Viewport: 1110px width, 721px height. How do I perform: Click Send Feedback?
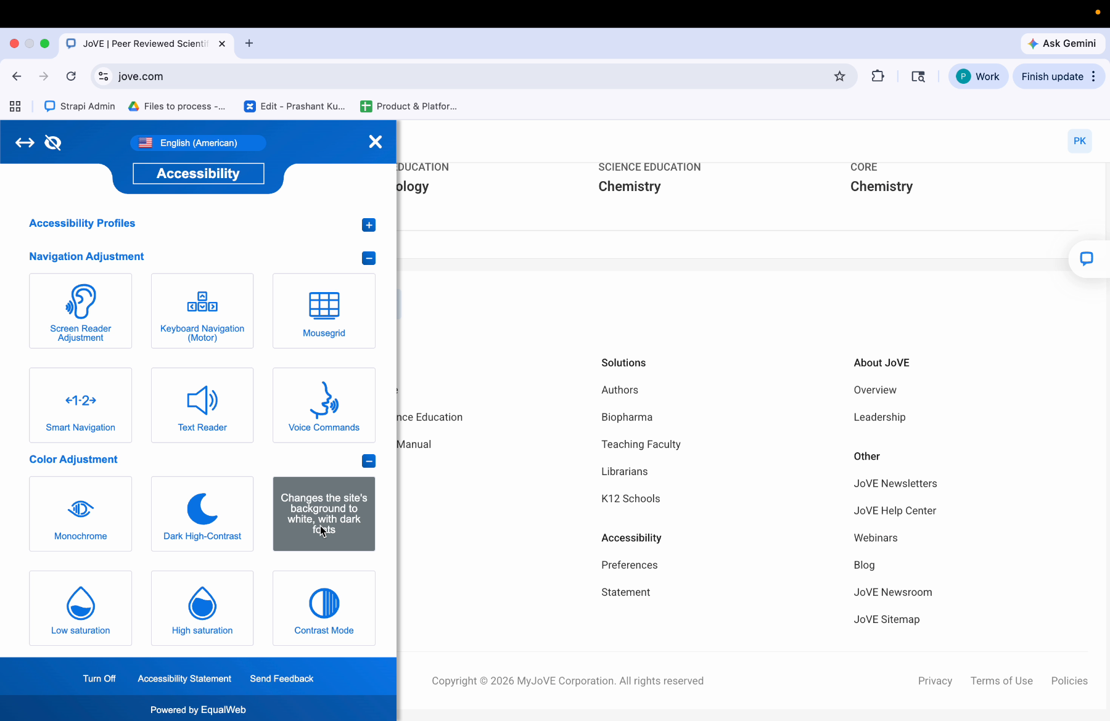coord(282,678)
